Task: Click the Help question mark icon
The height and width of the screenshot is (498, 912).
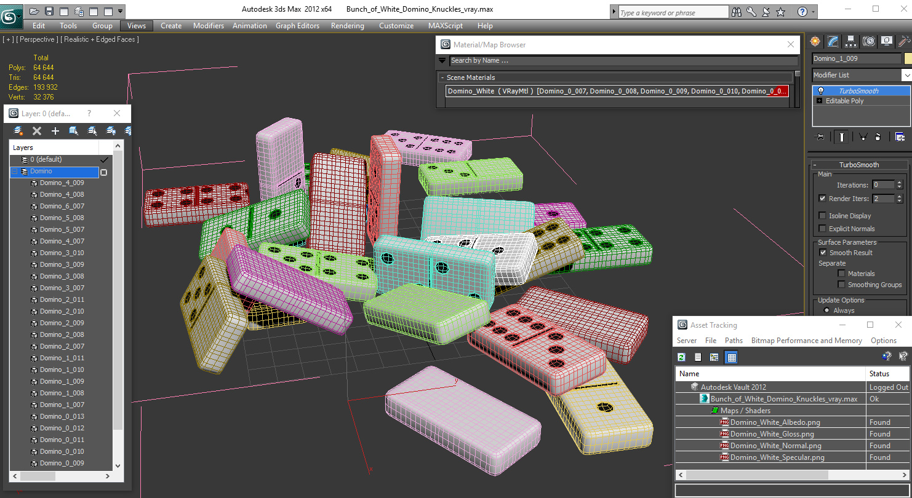Action: 802,12
